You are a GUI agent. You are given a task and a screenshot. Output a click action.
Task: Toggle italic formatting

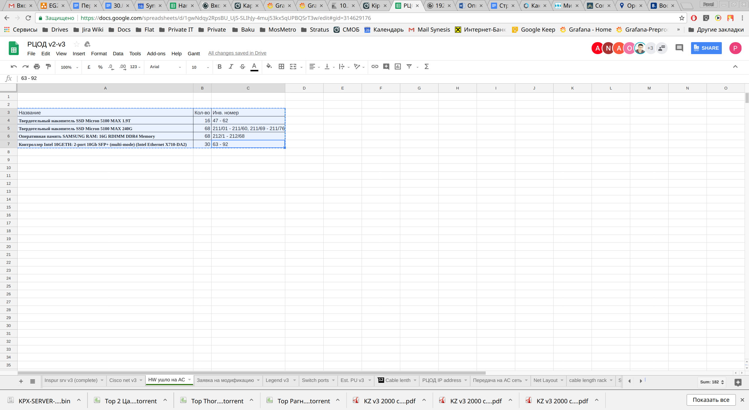point(231,67)
